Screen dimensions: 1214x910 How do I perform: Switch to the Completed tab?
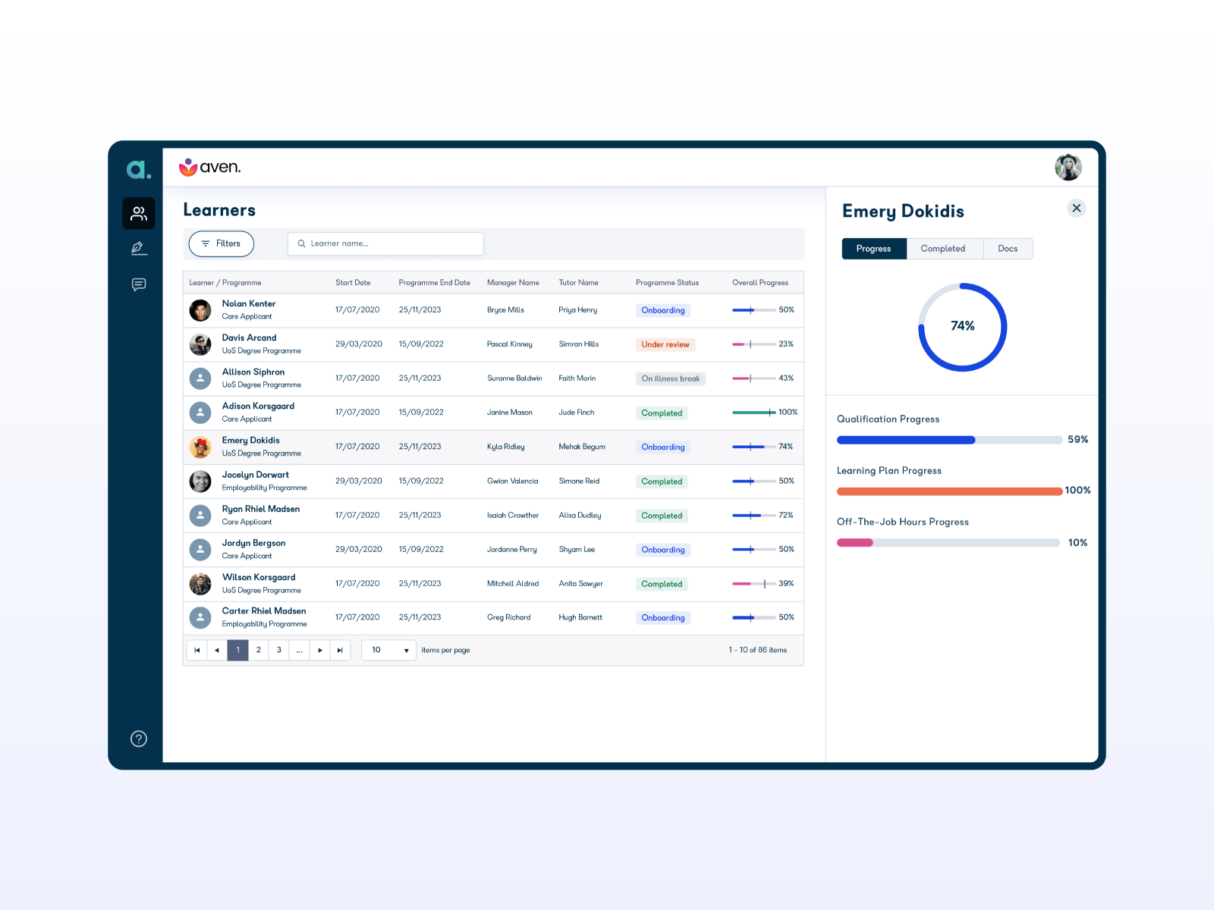[943, 249]
